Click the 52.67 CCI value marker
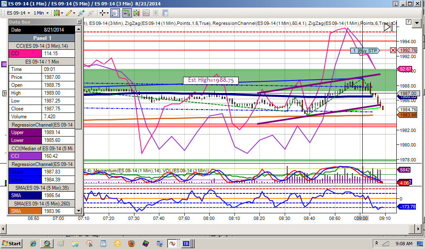The width and height of the screenshot is (425, 249). coord(405,69)
